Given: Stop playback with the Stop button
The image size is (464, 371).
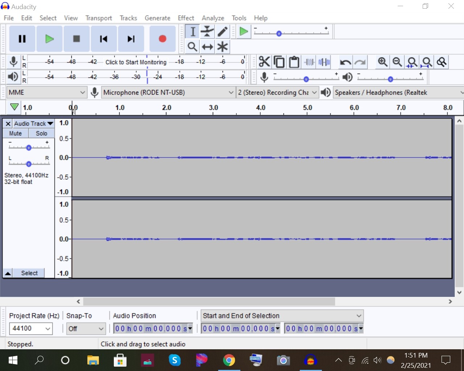Looking at the screenshot, I should (x=76, y=39).
